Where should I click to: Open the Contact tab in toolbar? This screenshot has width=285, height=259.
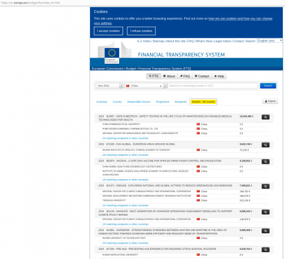(x=202, y=76)
